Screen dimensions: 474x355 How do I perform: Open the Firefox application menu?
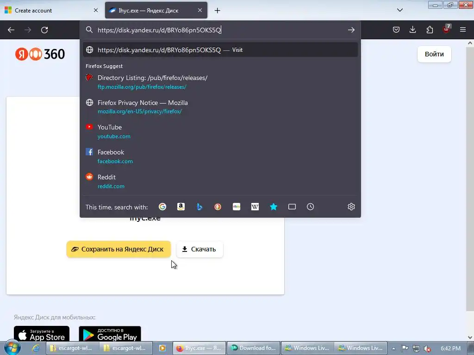[463, 30]
